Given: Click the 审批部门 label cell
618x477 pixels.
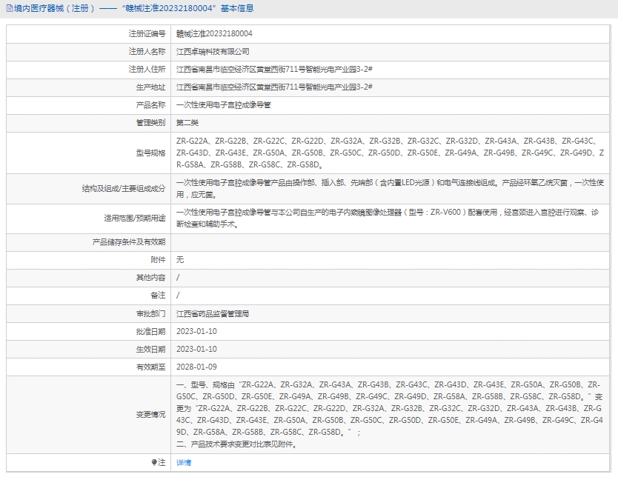Looking at the screenshot, I should coord(88,313).
